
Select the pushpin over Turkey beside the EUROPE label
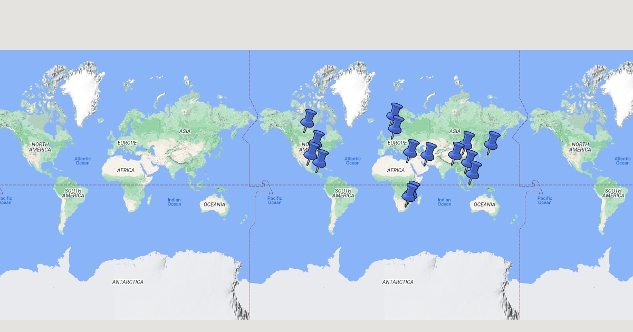point(411,151)
